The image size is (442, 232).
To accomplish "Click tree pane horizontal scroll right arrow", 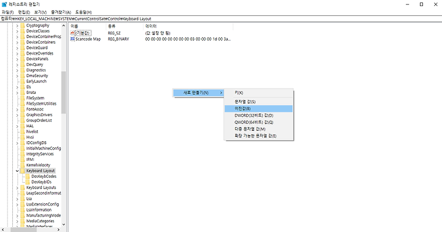I will (58, 230).
